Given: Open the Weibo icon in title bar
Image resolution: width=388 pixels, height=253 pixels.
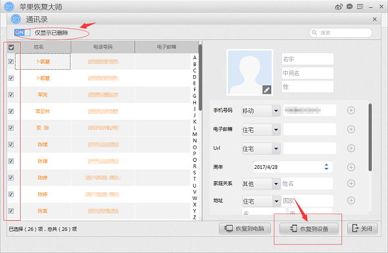Looking at the screenshot, I should pos(339,7).
